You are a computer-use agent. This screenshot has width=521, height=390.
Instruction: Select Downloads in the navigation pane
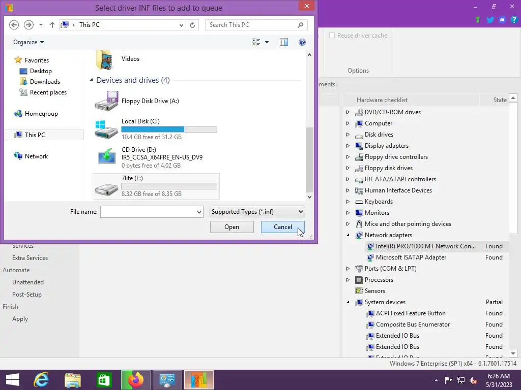pyautogui.click(x=40, y=82)
